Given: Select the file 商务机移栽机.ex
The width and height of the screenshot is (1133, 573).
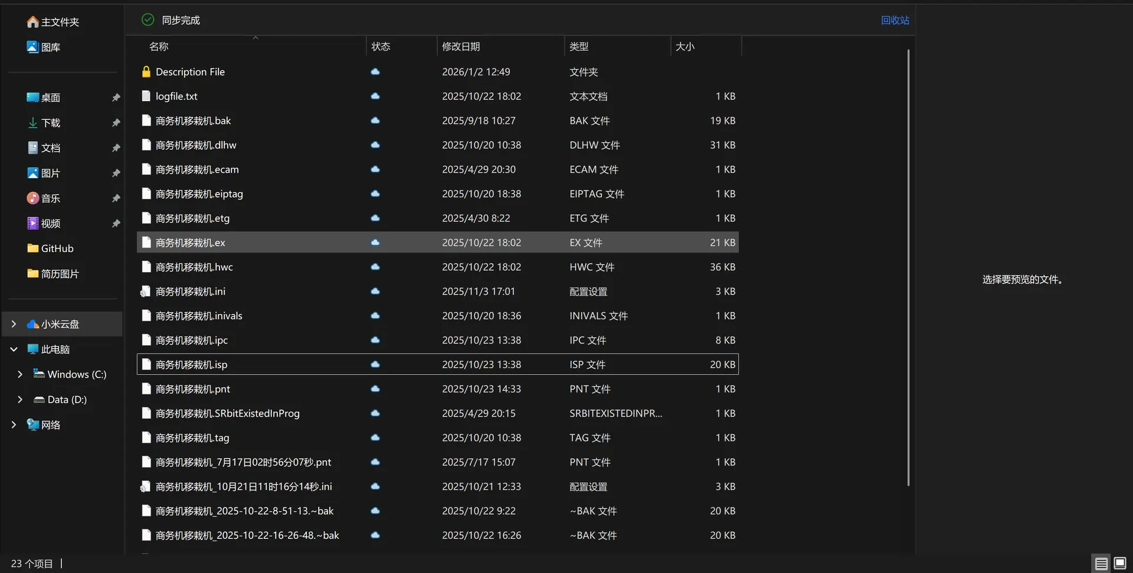Looking at the screenshot, I should 438,243.
